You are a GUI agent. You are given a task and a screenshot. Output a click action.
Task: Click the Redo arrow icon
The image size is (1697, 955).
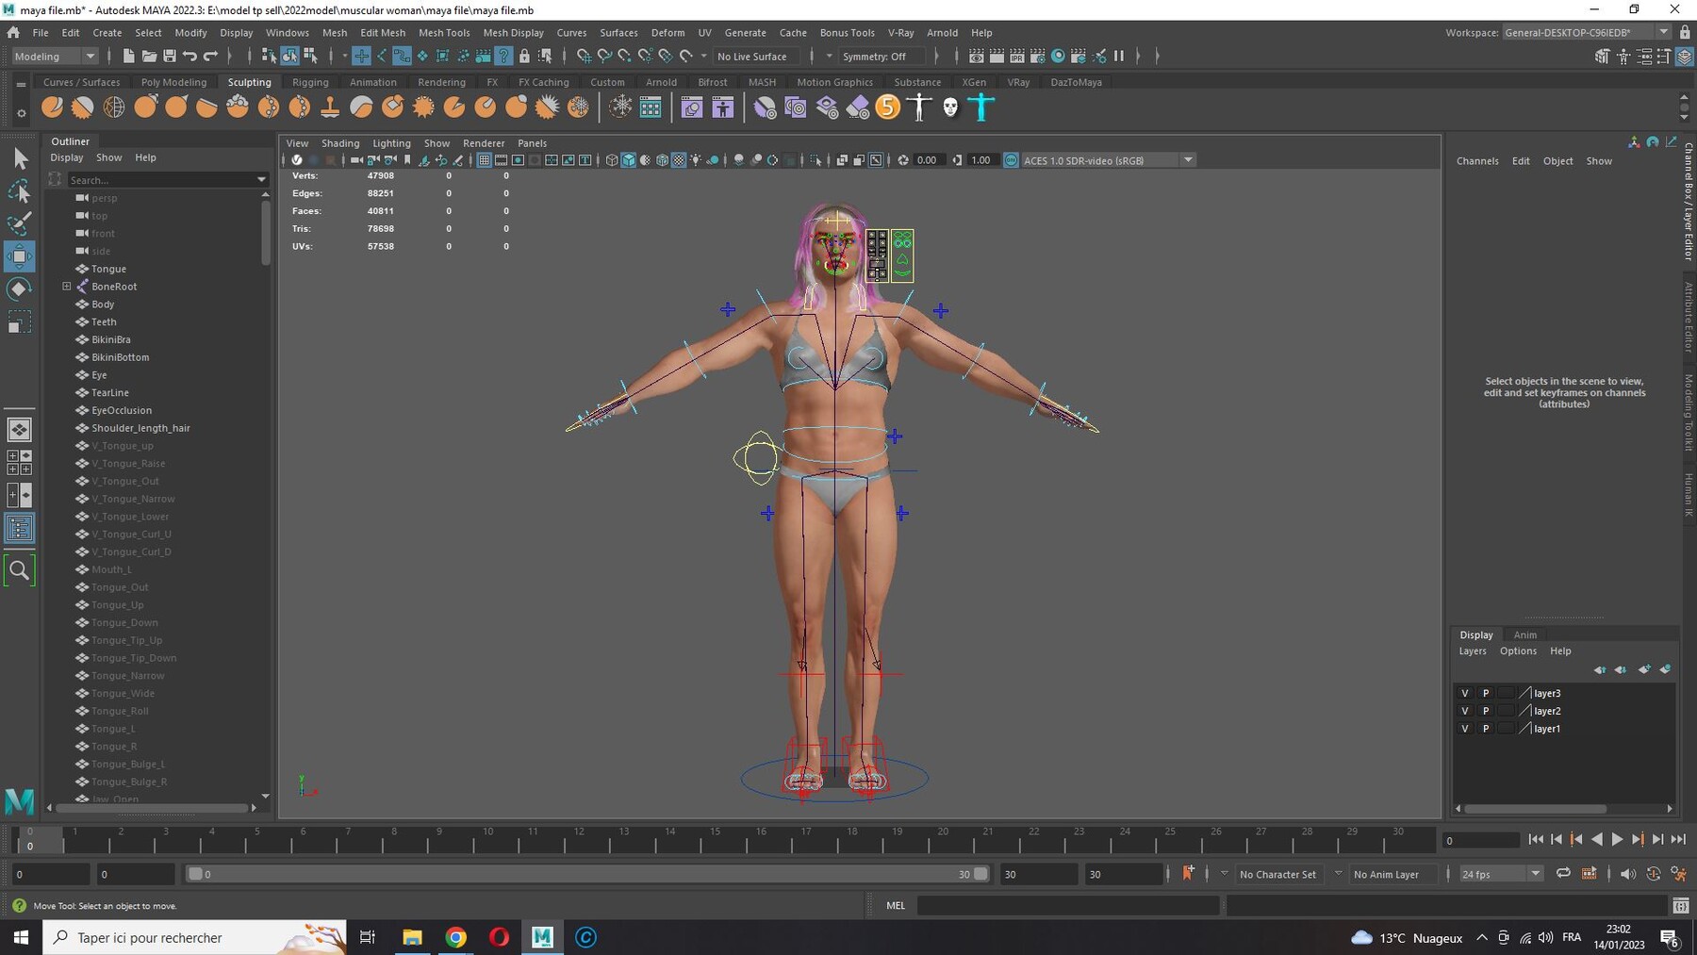(211, 57)
